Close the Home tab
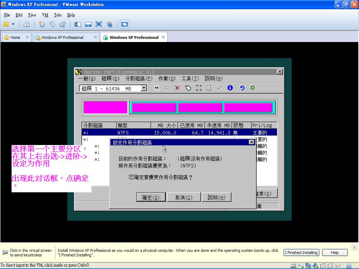359x269 pixels. tap(27, 37)
